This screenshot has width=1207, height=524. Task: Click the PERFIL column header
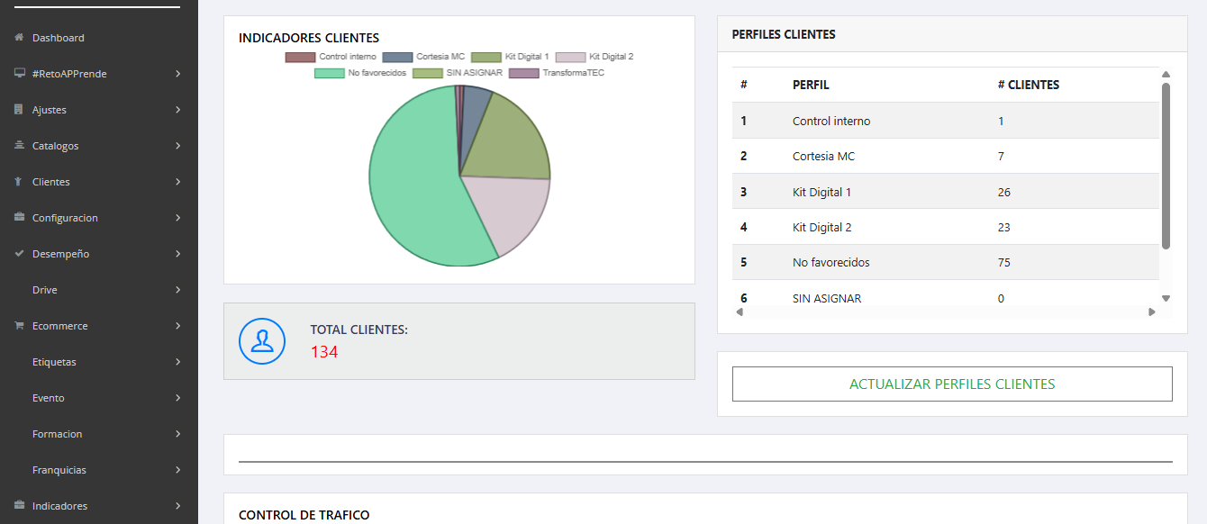811,86
